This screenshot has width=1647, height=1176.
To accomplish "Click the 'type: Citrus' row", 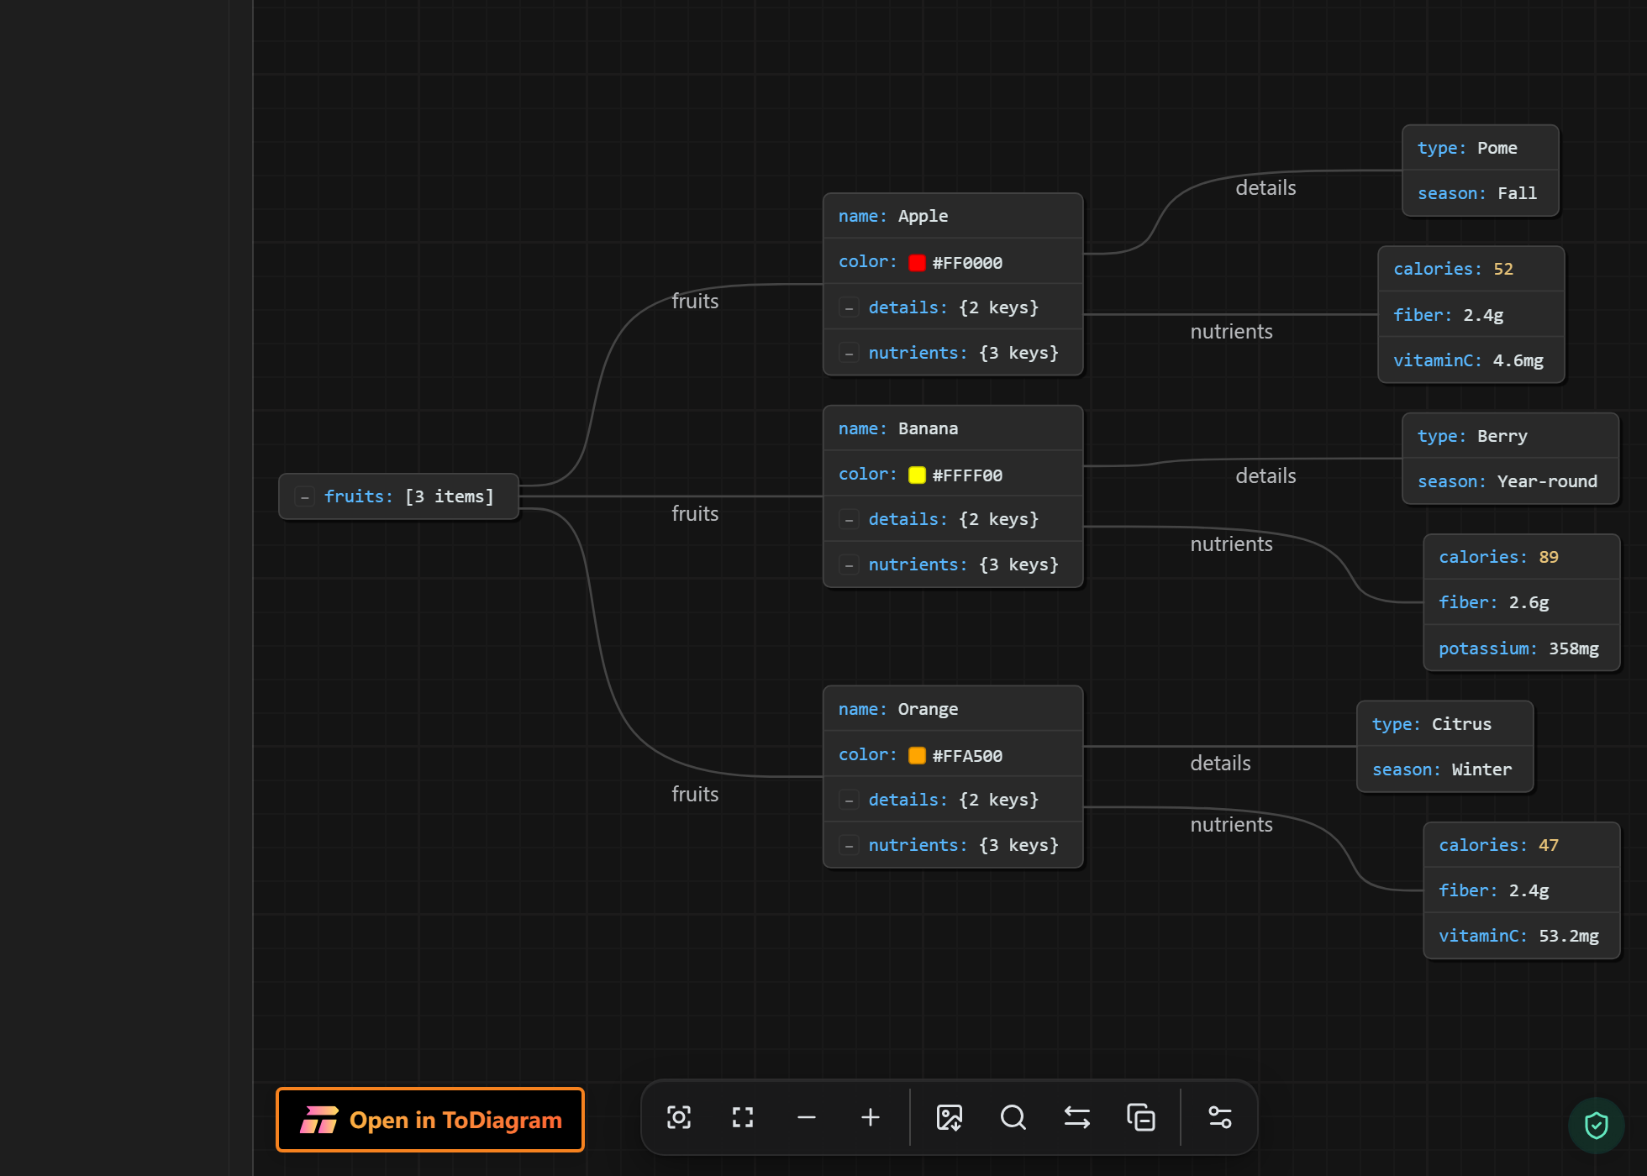I will [x=1445, y=724].
